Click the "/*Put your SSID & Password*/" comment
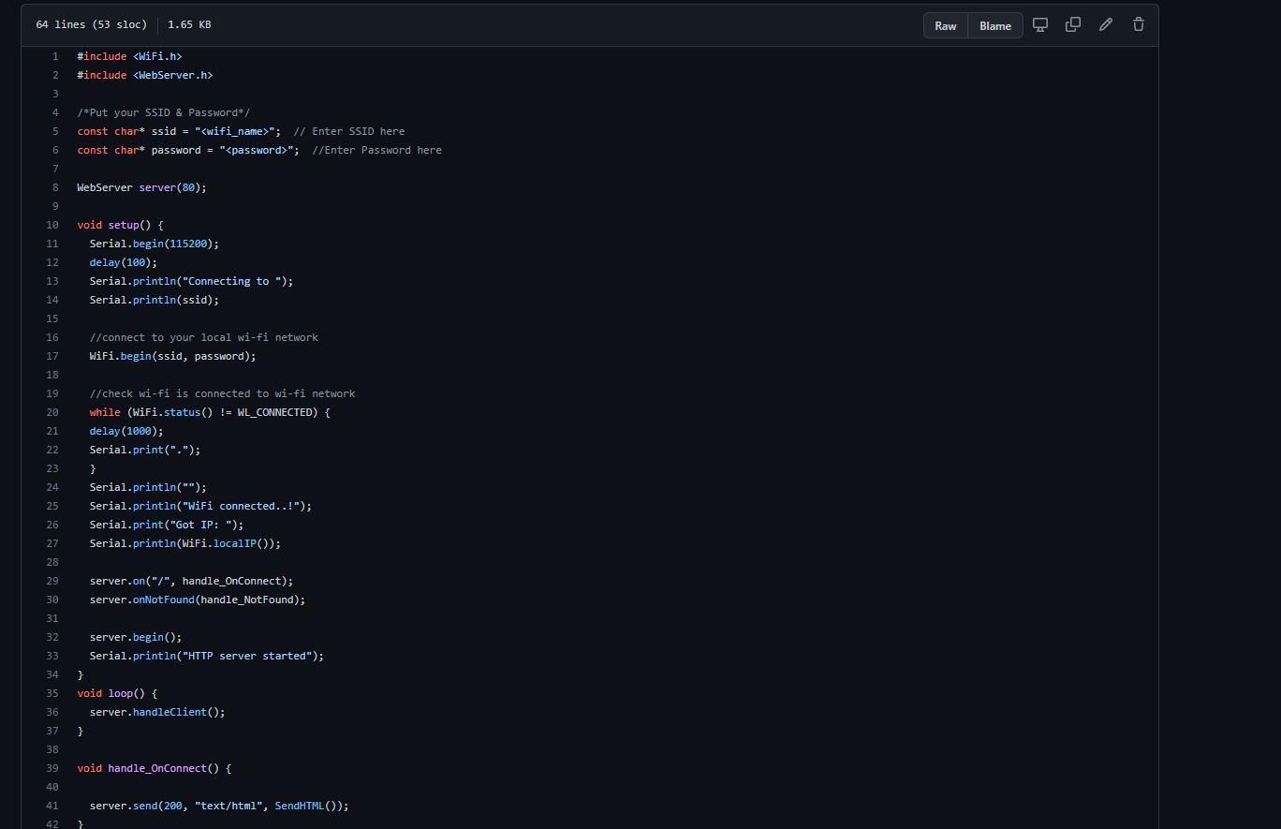 [x=164, y=112]
